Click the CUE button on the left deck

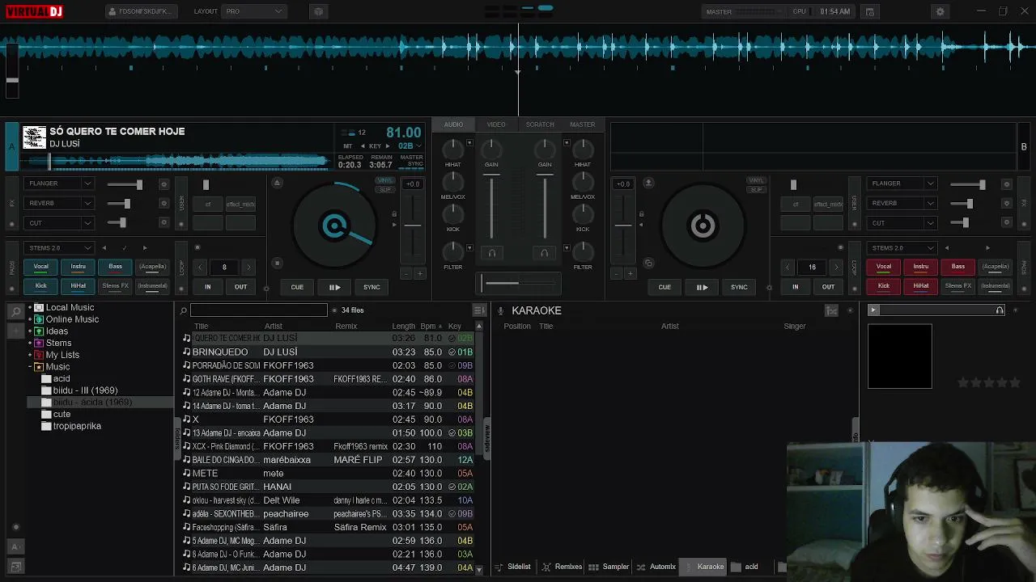[297, 287]
